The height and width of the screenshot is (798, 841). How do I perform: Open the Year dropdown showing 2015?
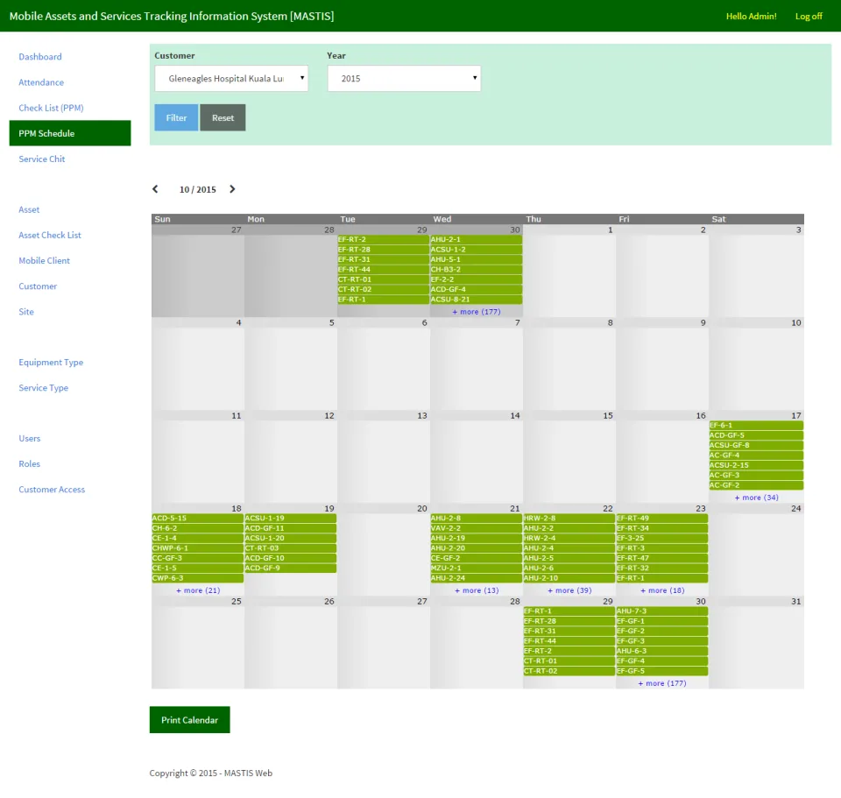tap(404, 78)
